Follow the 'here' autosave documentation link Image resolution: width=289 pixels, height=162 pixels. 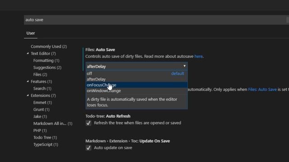(x=199, y=56)
